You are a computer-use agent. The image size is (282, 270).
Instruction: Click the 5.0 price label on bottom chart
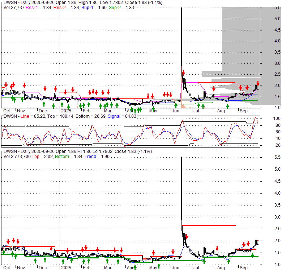(x=277, y=169)
